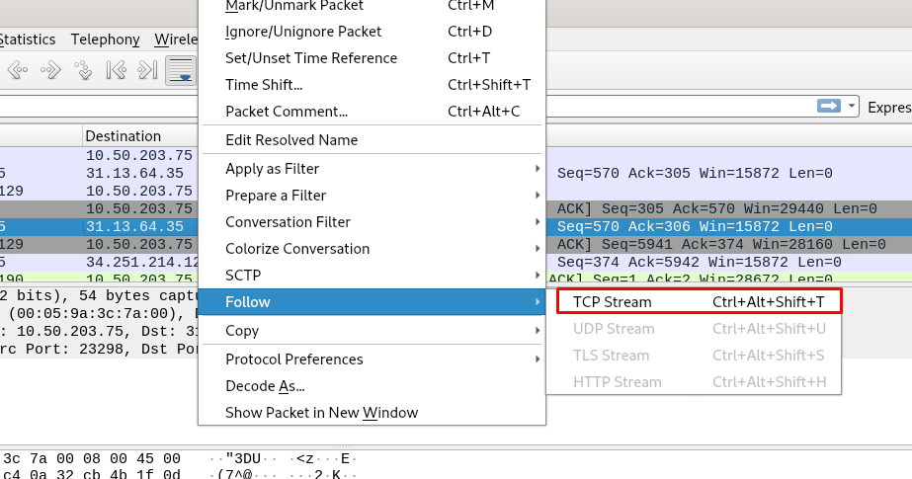Expand the Follow submenu
Screen dimensions: 912x479
coord(372,302)
